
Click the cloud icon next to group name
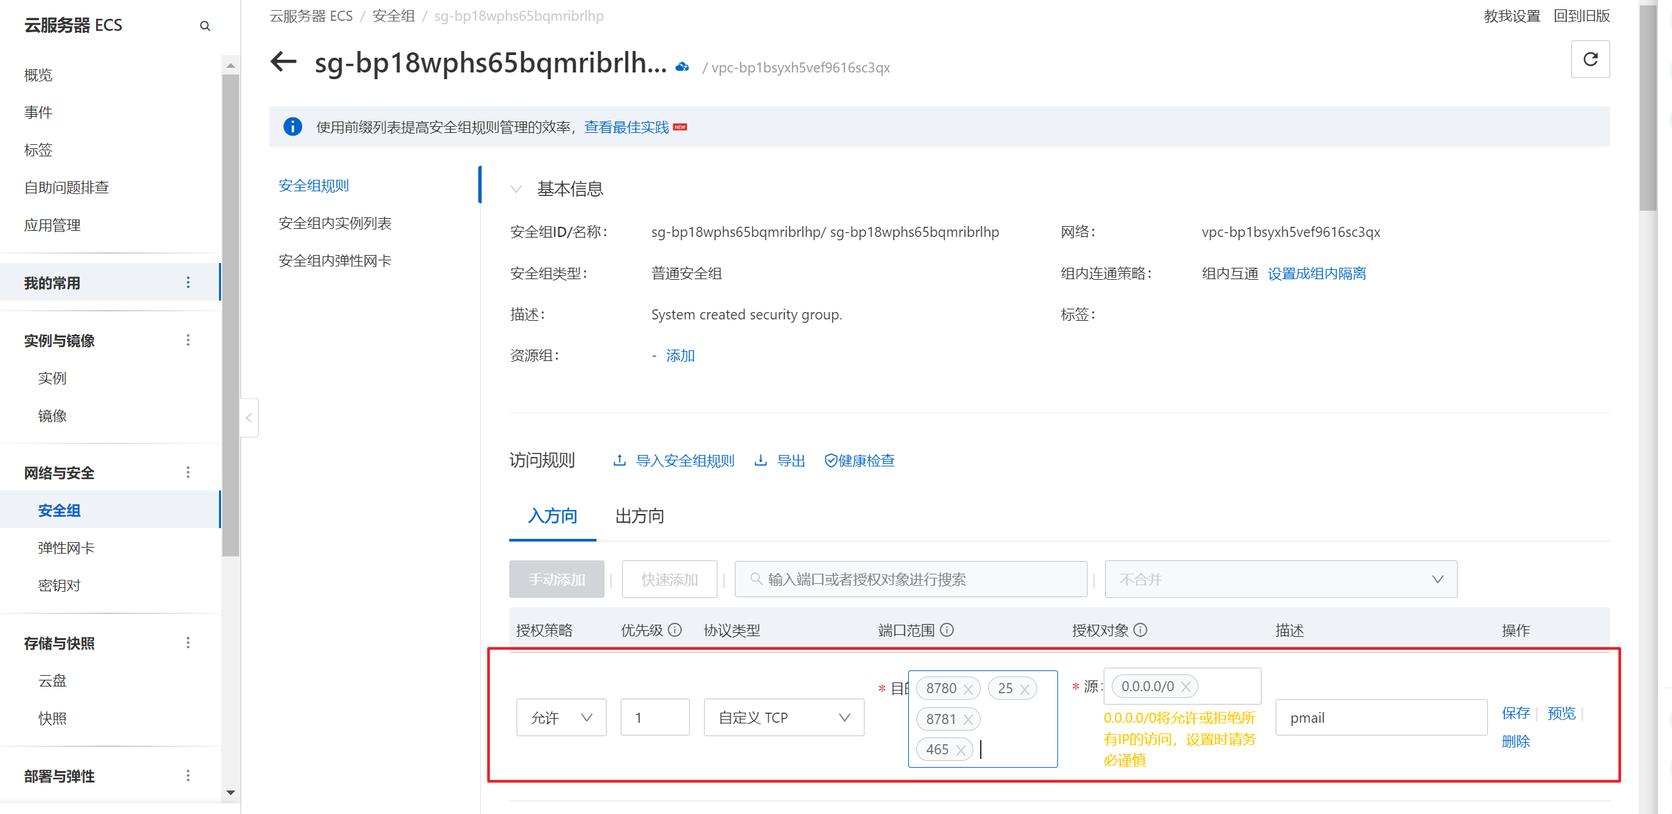683,67
